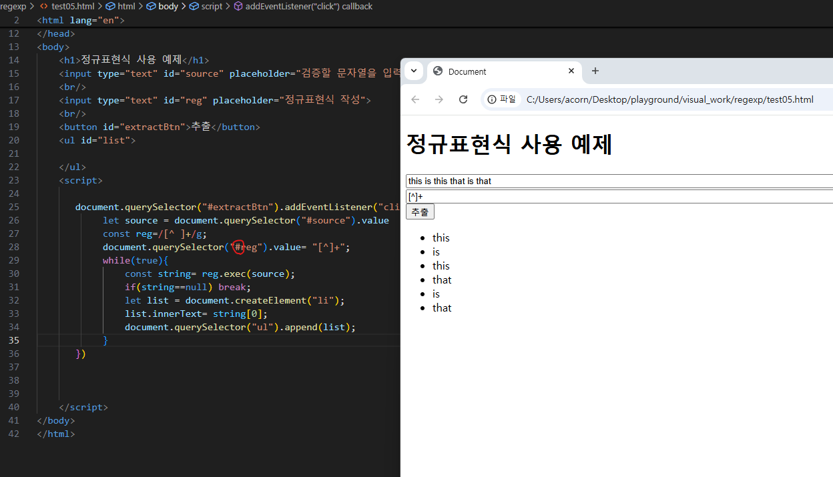Click test05.html in the breadcrumb
The width and height of the screenshot is (833, 477).
pos(73,6)
